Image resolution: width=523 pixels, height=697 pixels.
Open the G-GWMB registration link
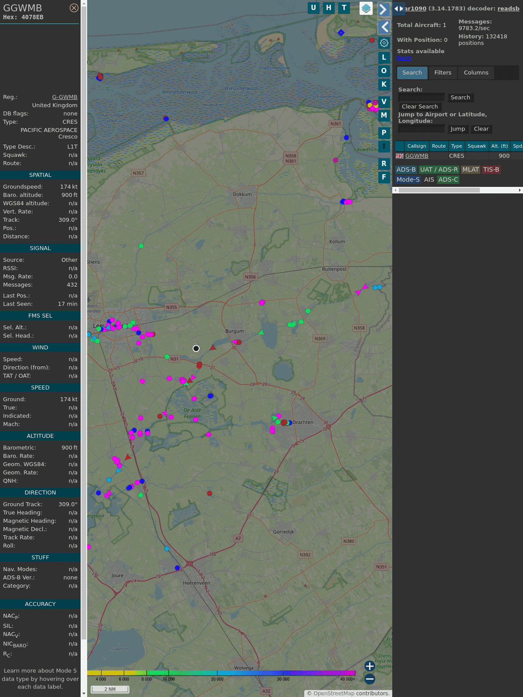click(65, 97)
